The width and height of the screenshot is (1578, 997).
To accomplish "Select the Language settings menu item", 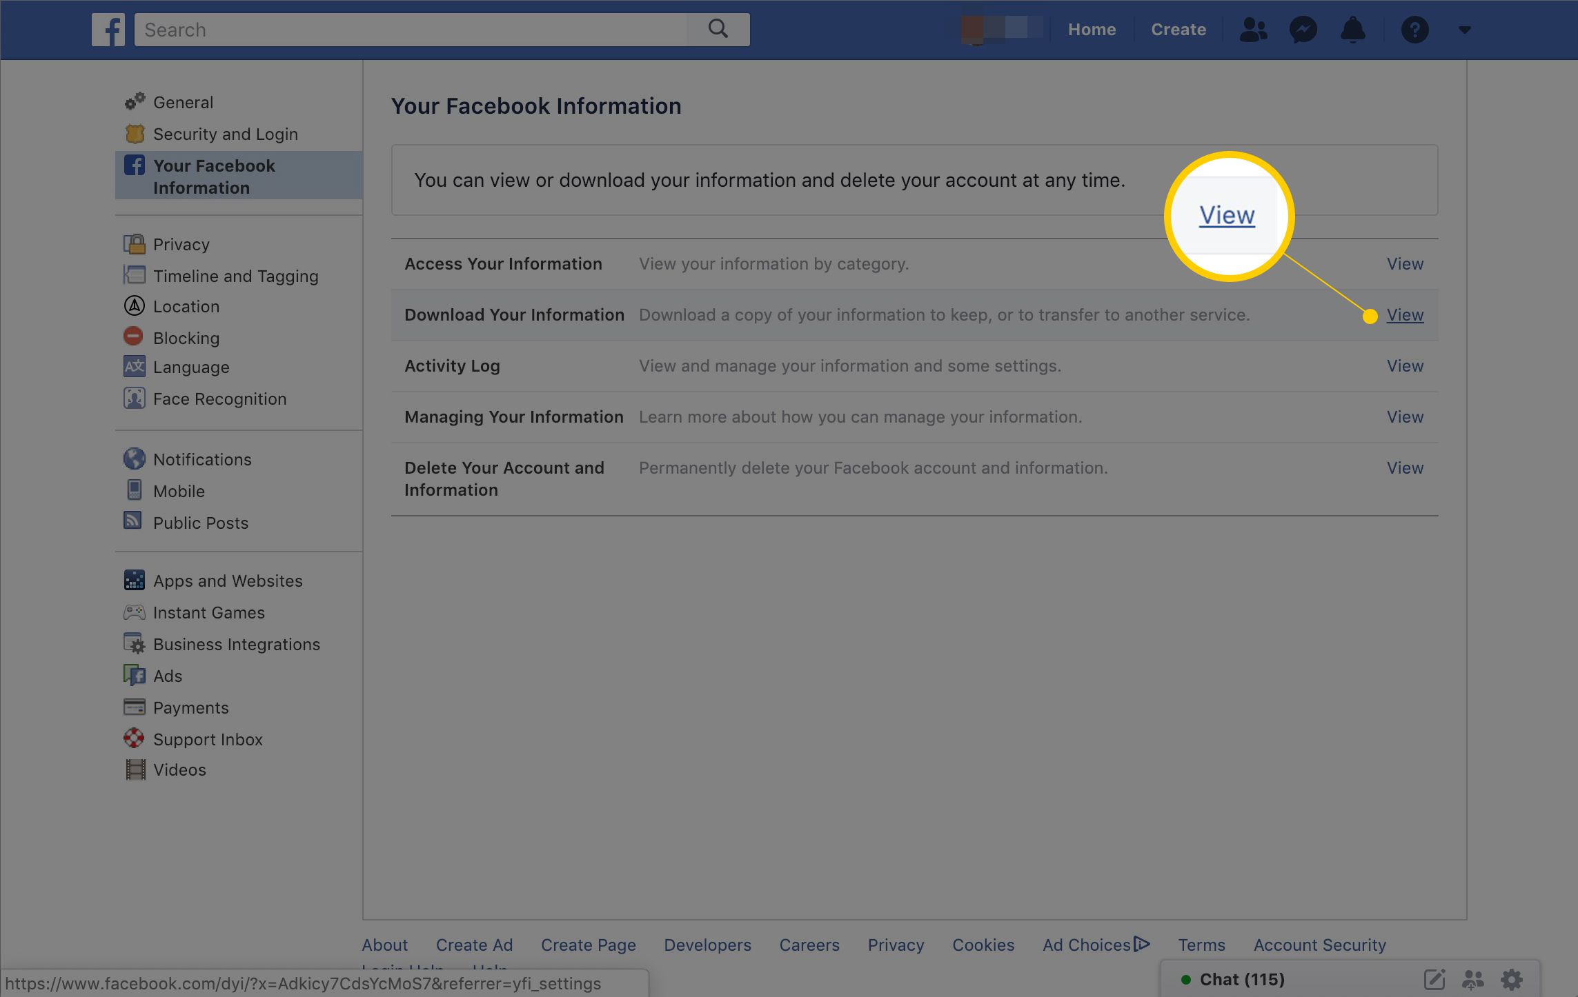I will coord(191,366).
